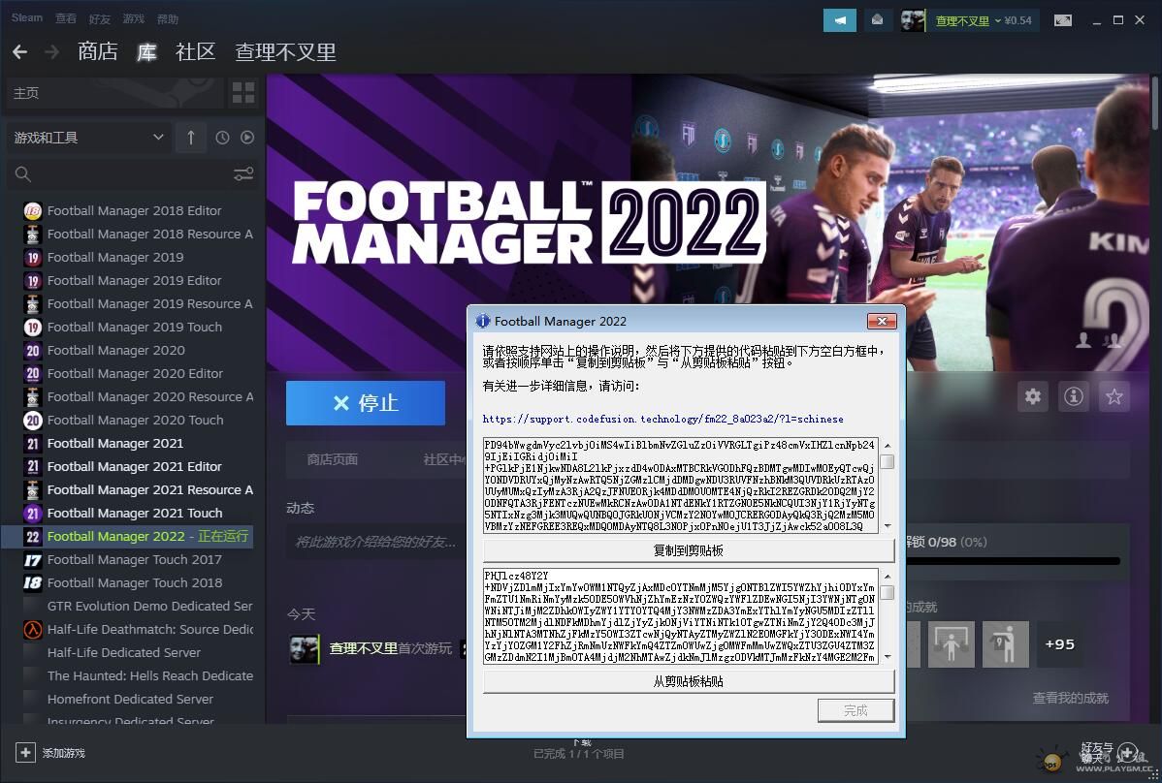Go to the 库 tab

[146, 51]
